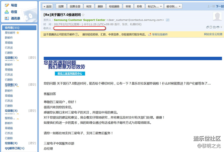The image size is (224, 152).
Task: Select 收件箱(11) inbox folder
Action: [19, 28]
